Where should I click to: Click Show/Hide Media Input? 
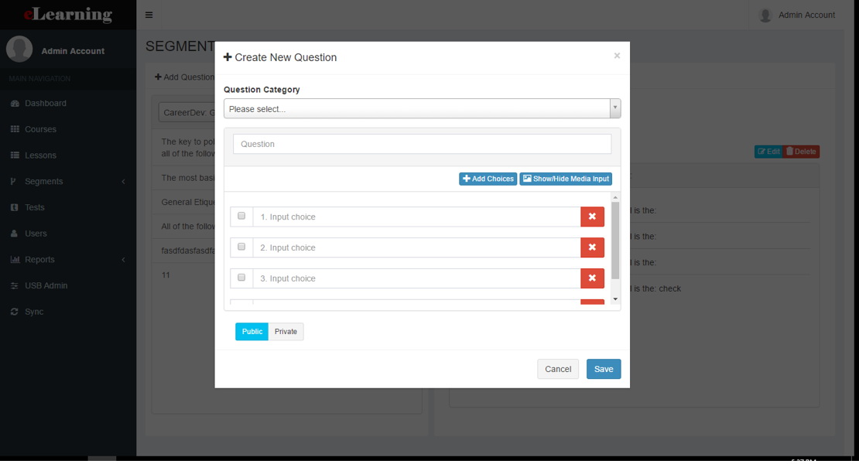coord(566,178)
